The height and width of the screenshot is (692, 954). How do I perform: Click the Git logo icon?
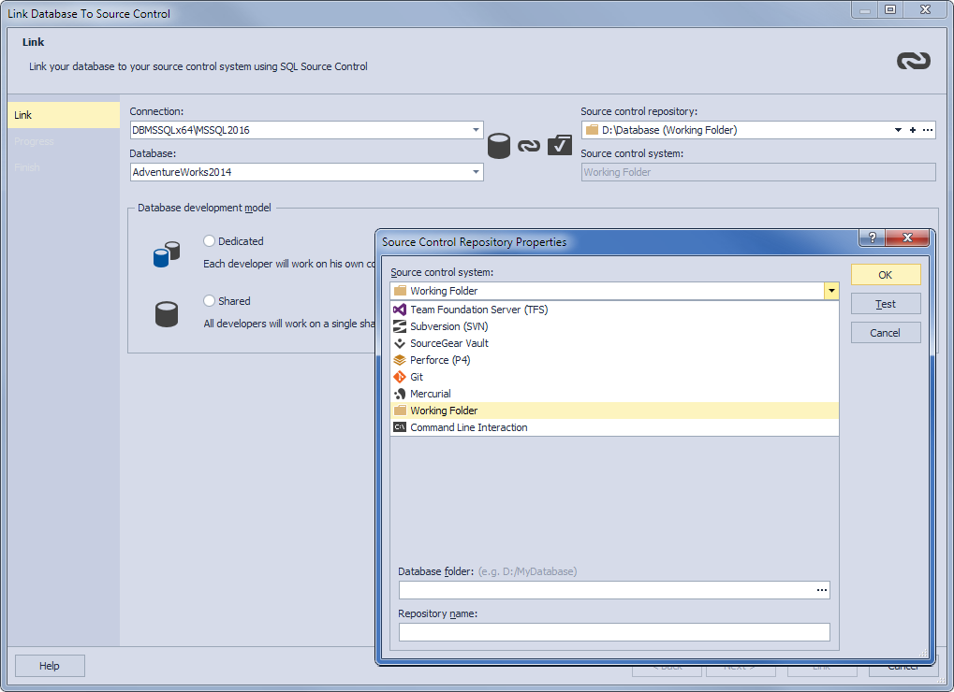click(x=399, y=377)
